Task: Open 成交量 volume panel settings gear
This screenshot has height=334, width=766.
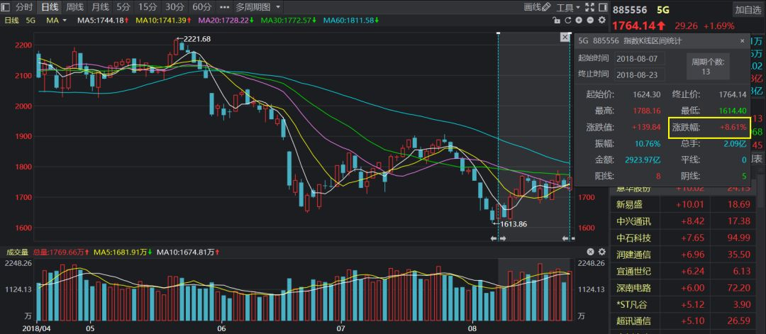Action: tap(602, 252)
